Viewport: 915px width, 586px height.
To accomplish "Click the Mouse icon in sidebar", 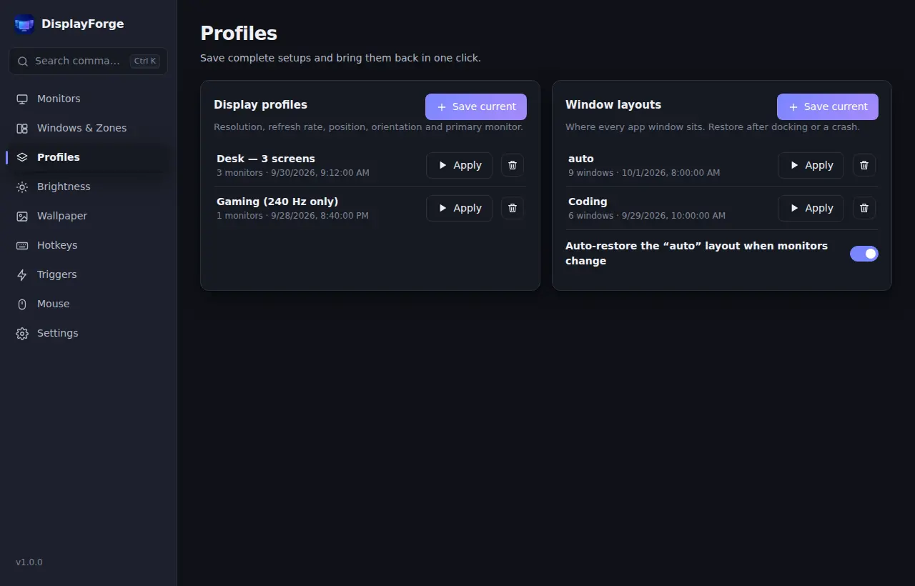I will (x=22, y=304).
